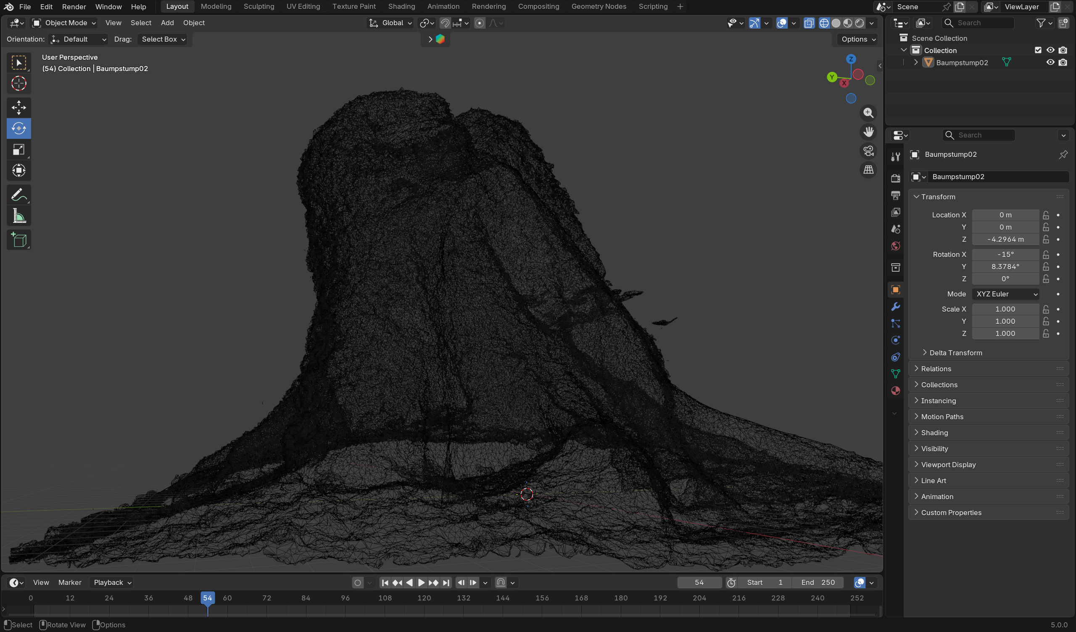1076x632 pixels.
Task: Open the Object Mode dropdown
Action: (64, 23)
